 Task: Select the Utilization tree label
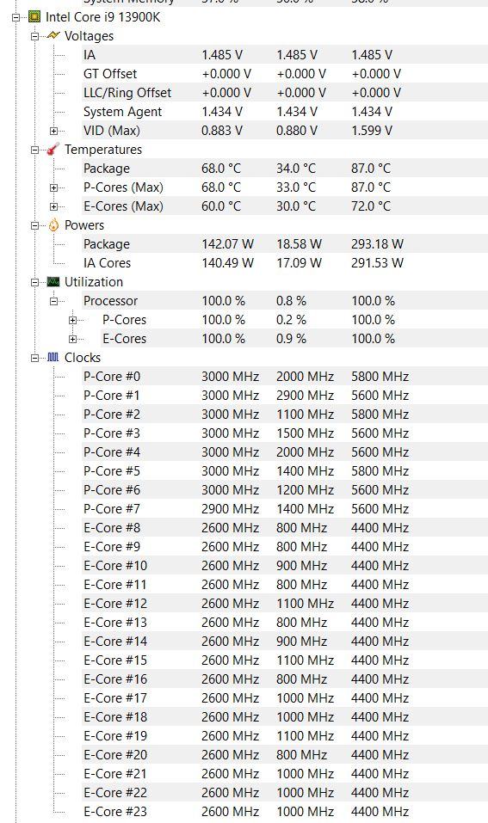[x=94, y=282]
